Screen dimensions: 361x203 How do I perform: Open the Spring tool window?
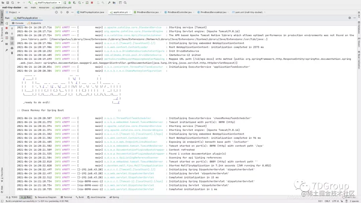(114, 197)
